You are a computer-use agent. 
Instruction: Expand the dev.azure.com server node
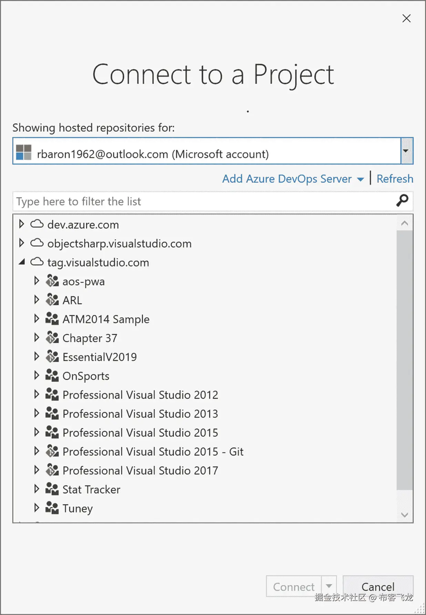pyautogui.click(x=21, y=224)
